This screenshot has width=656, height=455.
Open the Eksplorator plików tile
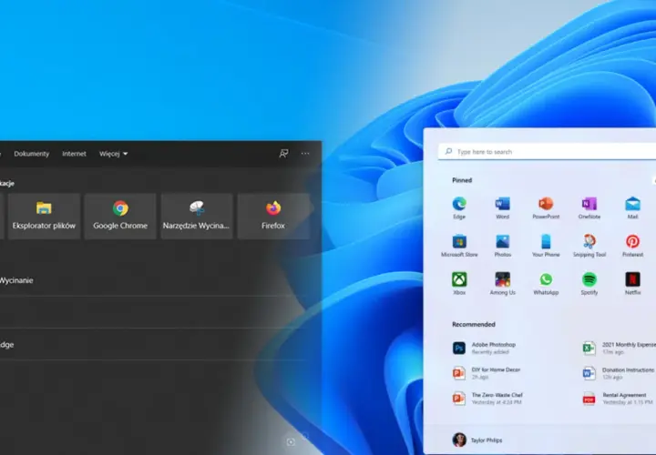tap(44, 216)
